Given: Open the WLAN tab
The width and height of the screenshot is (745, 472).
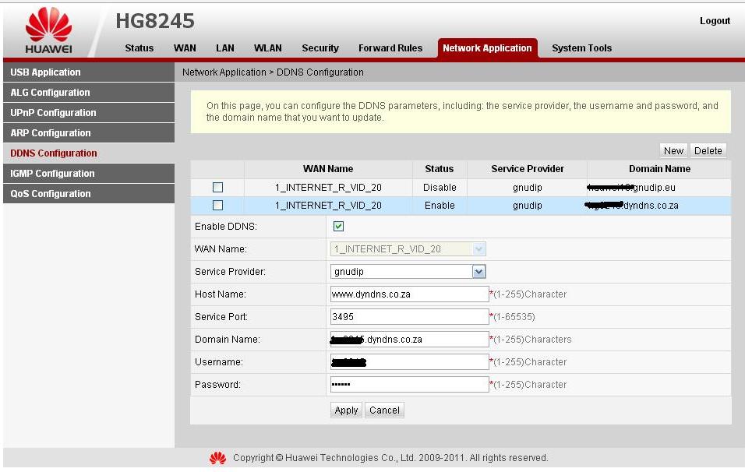Looking at the screenshot, I should [x=267, y=48].
